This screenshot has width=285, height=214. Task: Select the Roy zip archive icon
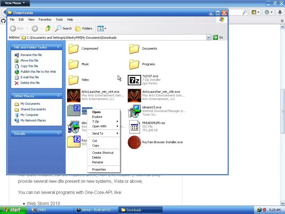pyautogui.click(x=73, y=142)
